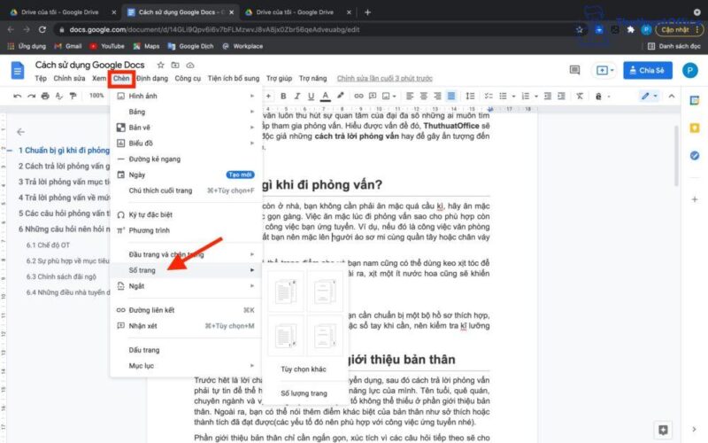Expand the Bảng submenu
708x443 pixels.
click(x=186, y=112)
